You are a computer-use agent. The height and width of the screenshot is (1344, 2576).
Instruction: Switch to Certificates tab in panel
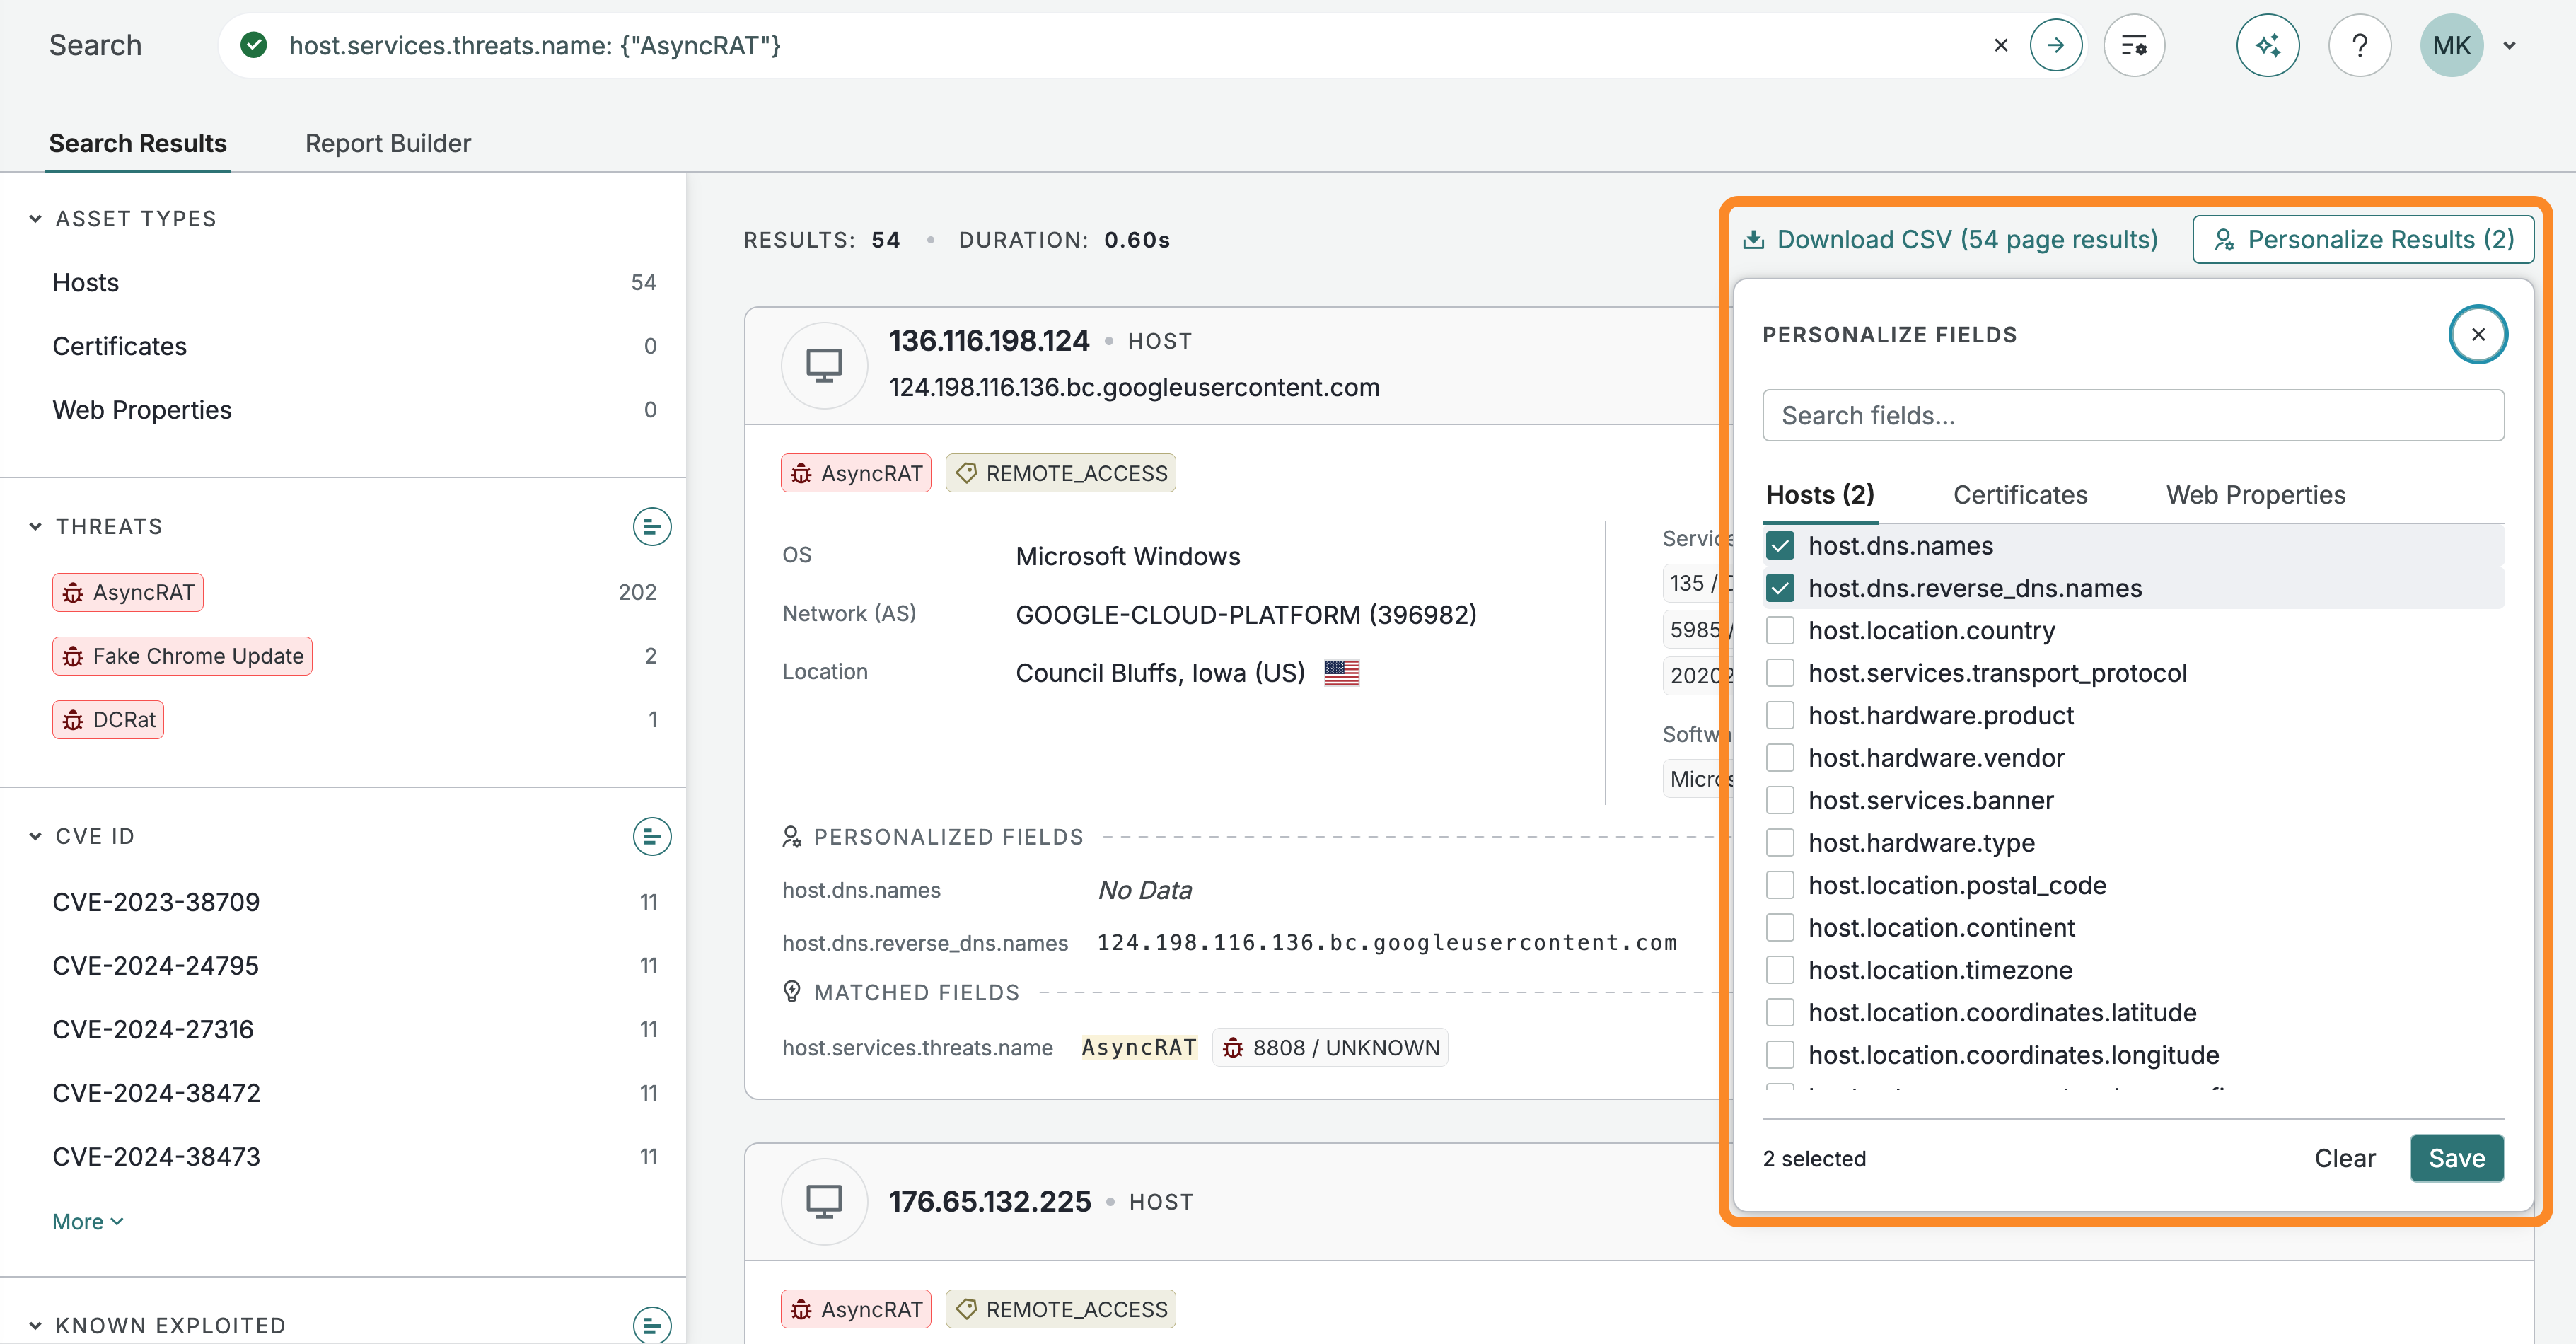pyautogui.click(x=2019, y=494)
